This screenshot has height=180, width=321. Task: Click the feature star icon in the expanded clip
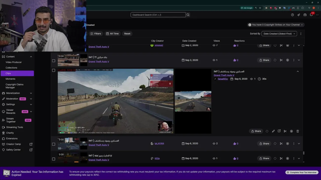coord(291,131)
